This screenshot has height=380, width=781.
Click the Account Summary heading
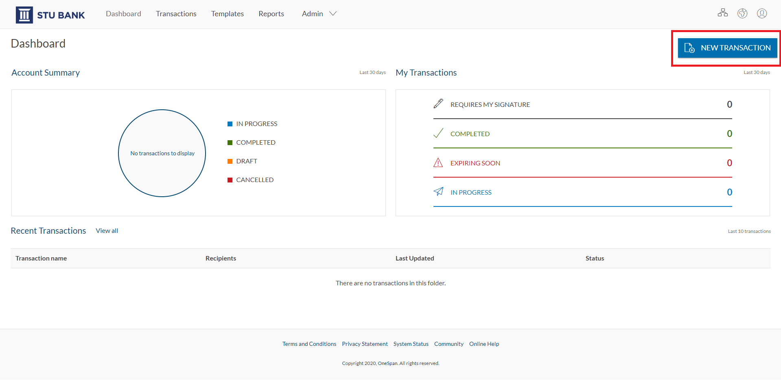point(46,73)
